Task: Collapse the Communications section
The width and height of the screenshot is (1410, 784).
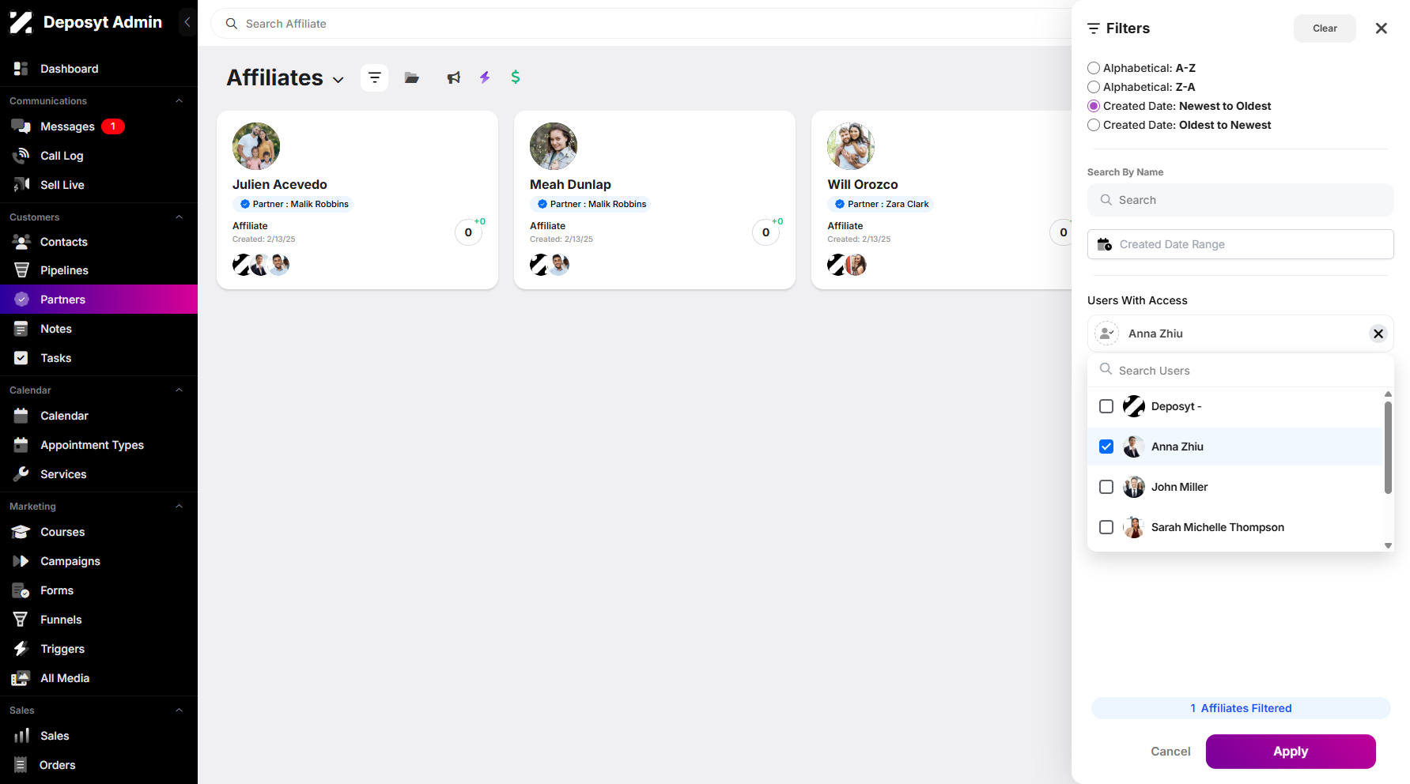Action: (x=180, y=101)
